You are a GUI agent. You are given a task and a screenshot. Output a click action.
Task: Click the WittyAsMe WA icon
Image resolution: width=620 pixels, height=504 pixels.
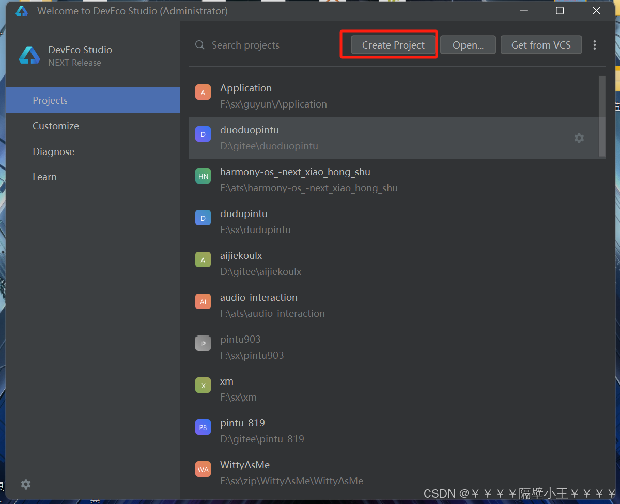(203, 469)
